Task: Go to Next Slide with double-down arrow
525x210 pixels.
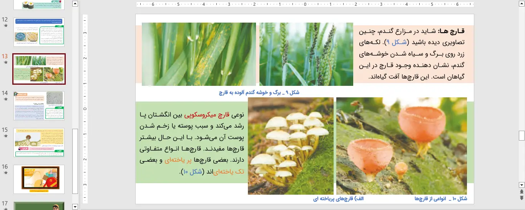Action: coord(522,198)
